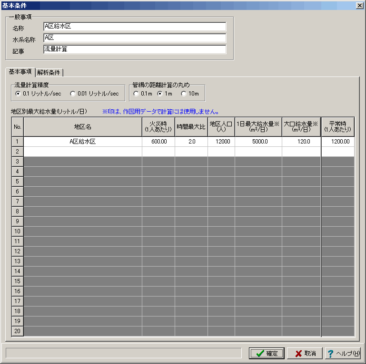366x364 pixels.
Task: Click the No. column header
Action: pyautogui.click(x=18, y=127)
